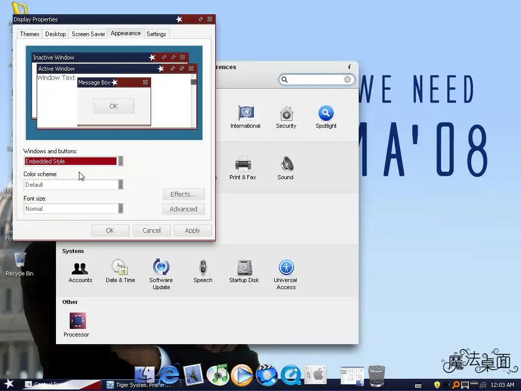The width and height of the screenshot is (521, 391).
Task: Click the keyboard icon in system tray
Action: coord(418,385)
